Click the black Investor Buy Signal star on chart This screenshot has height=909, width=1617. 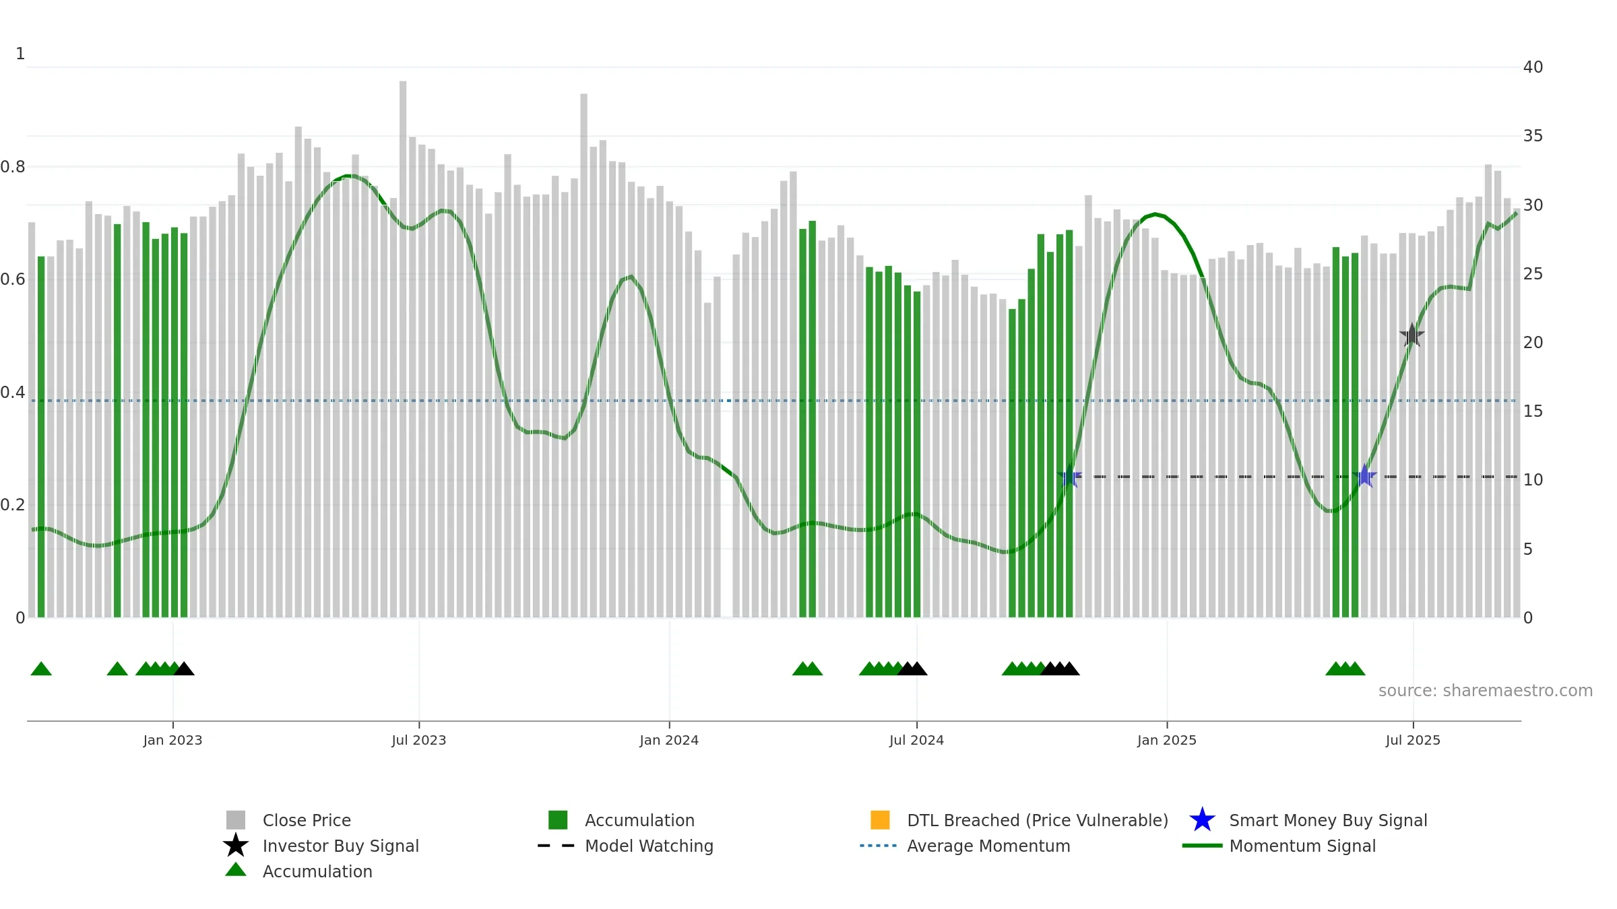[x=1412, y=335]
